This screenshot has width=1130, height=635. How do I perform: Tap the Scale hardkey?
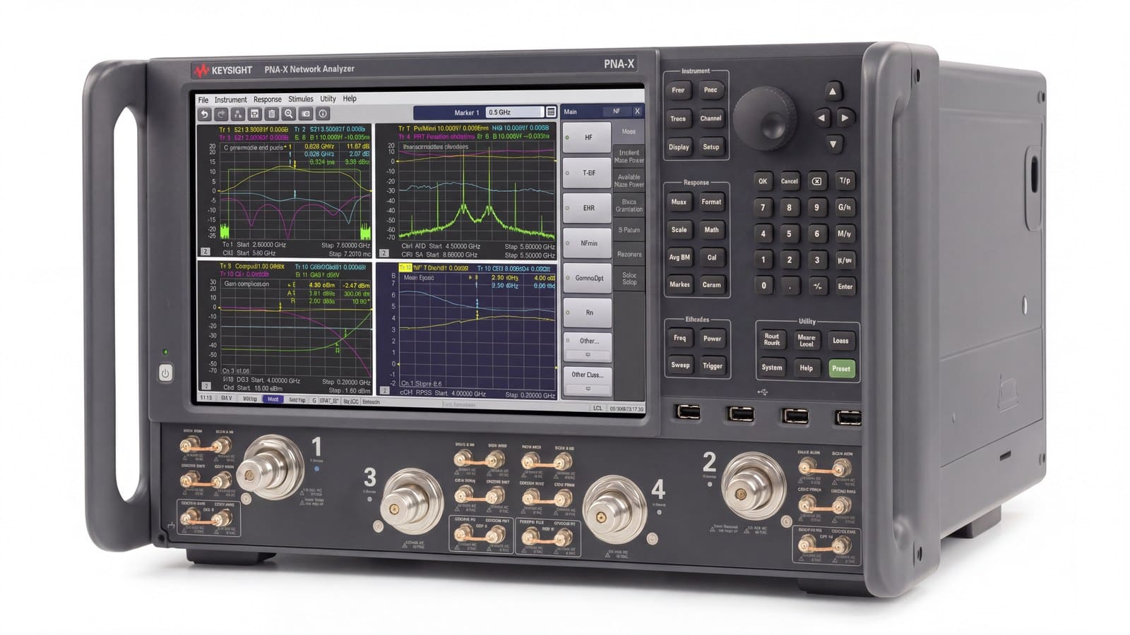679,229
